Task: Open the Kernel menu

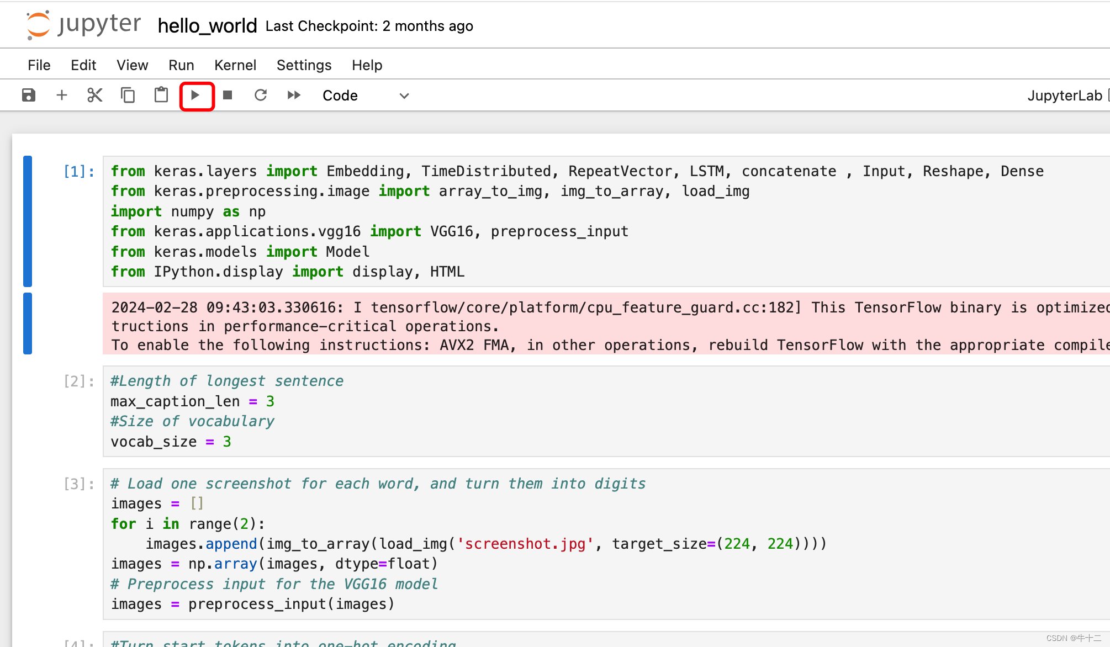Action: [x=235, y=65]
